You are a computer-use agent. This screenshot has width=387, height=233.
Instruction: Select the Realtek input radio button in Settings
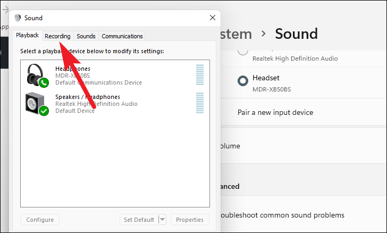click(243, 51)
